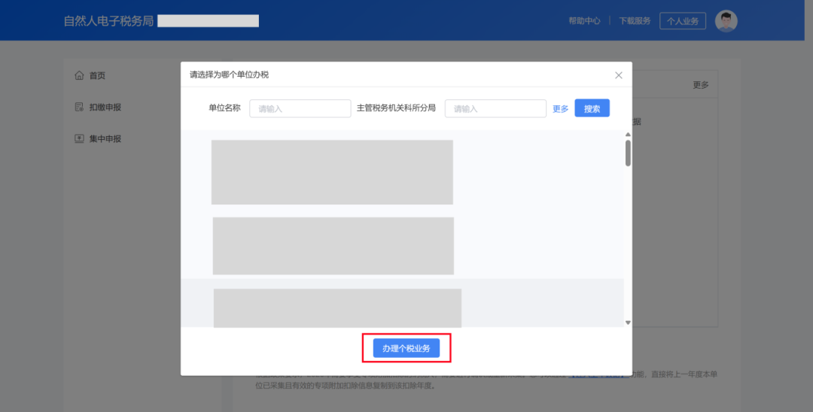Image resolution: width=813 pixels, height=412 pixels.
Task: Focus the 单位名称 input field
Action: pyautogui.click(x=300, y=108)
